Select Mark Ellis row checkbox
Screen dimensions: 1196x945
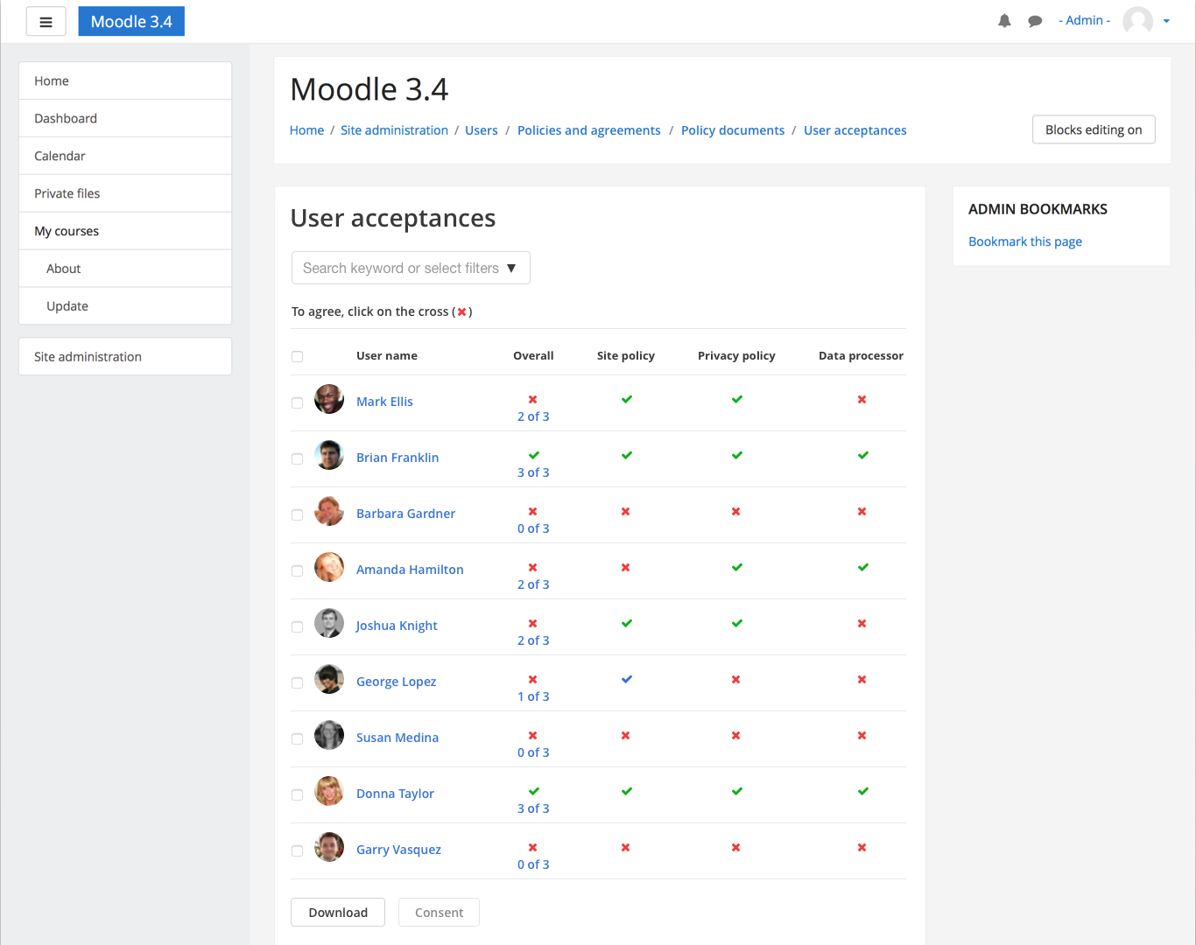click(x=298, y=403)
